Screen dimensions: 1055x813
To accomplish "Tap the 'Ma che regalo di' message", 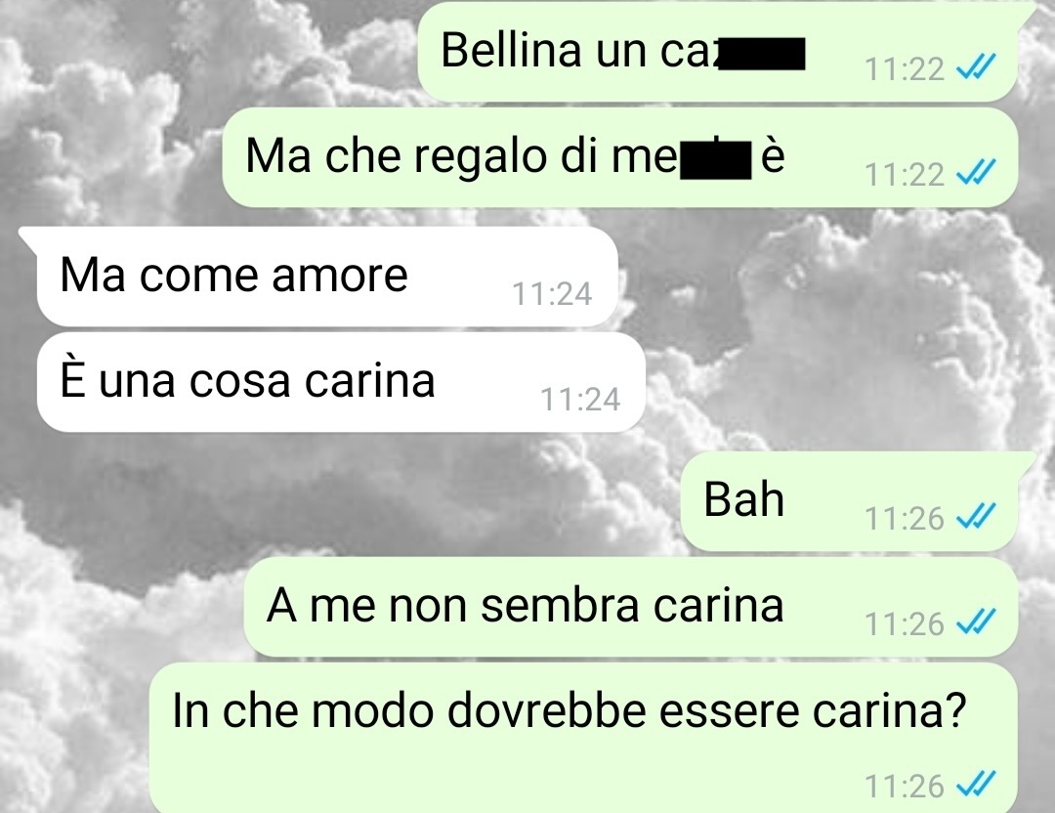I will pos(619,156).
